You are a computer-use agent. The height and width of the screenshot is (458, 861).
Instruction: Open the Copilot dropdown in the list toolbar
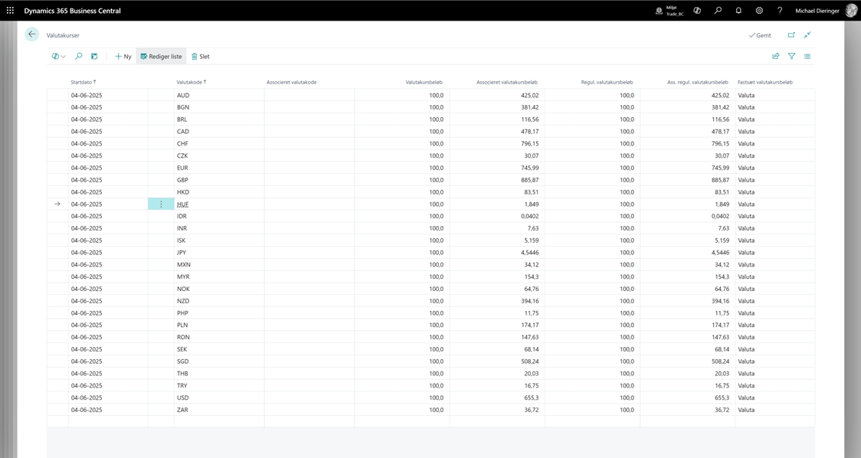(x=58, y=57)
